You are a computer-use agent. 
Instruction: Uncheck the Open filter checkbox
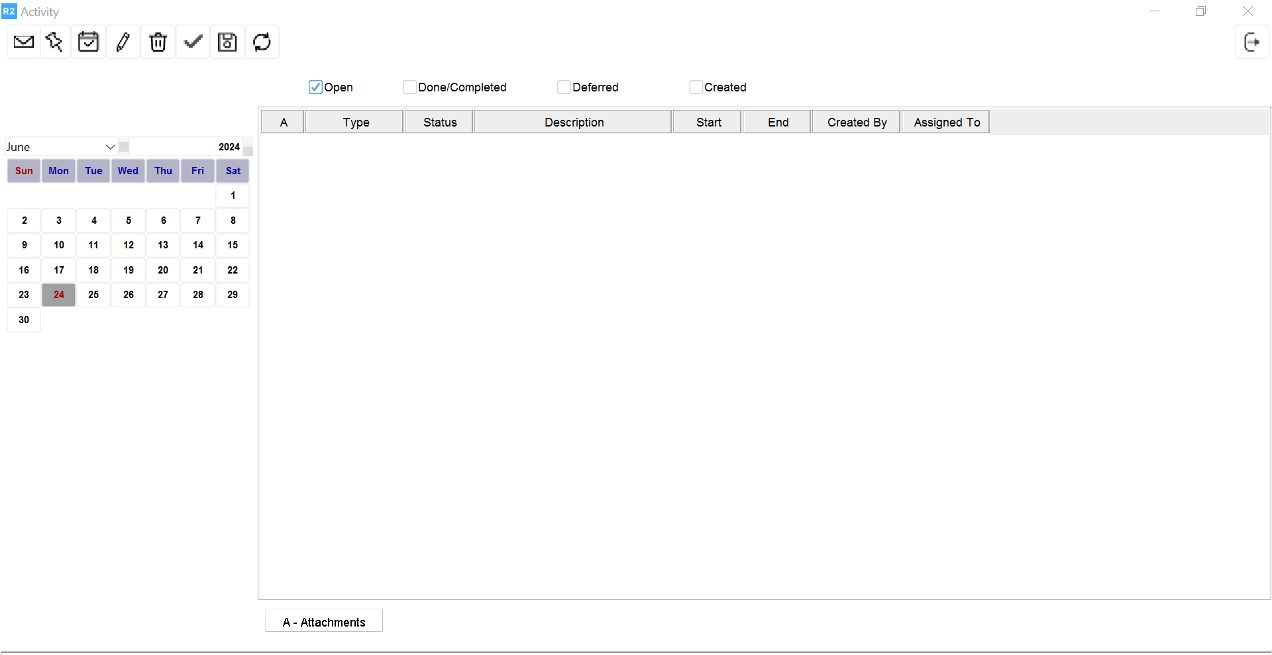point(315,87)
